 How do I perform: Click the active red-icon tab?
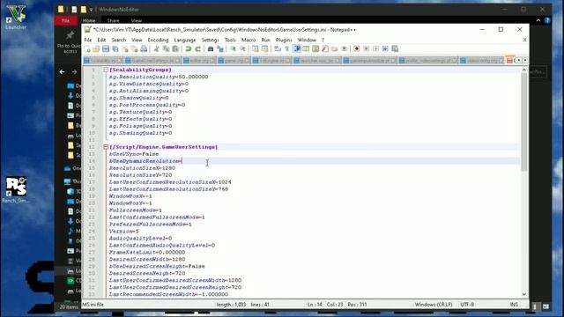(510, 61)
